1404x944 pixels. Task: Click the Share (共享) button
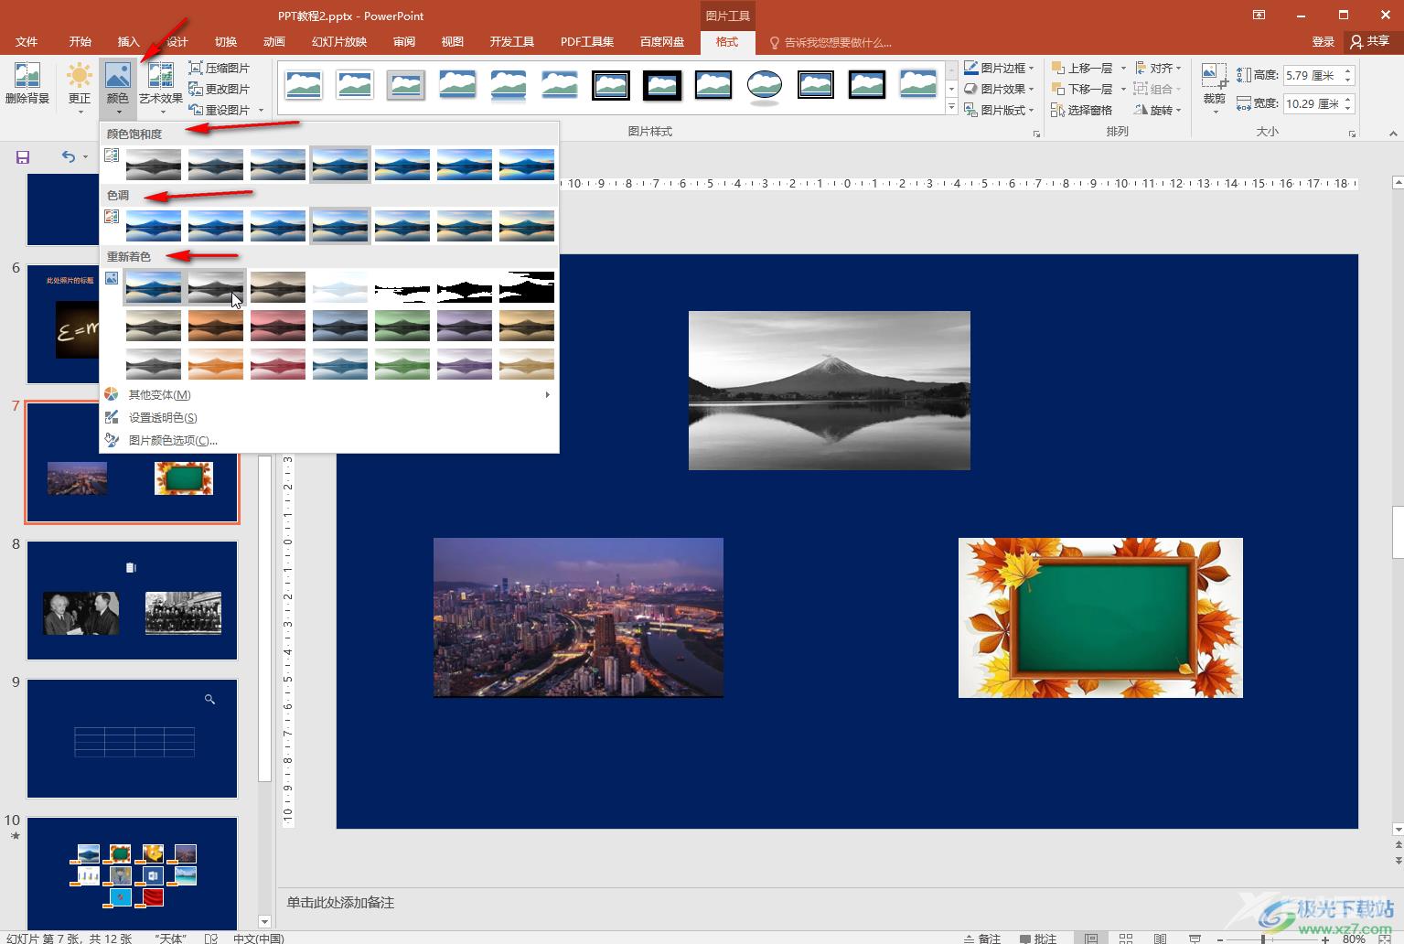1370,41
